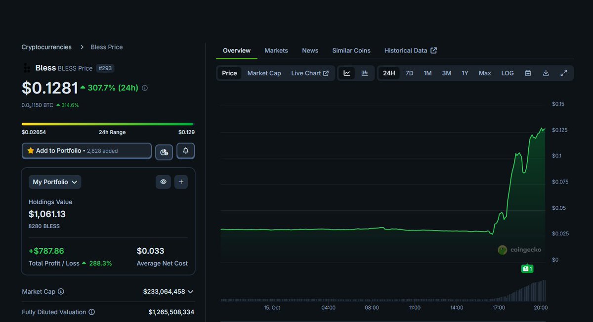Select the Max time range
Screen dimensions: 593x322
tap(485, 73)
